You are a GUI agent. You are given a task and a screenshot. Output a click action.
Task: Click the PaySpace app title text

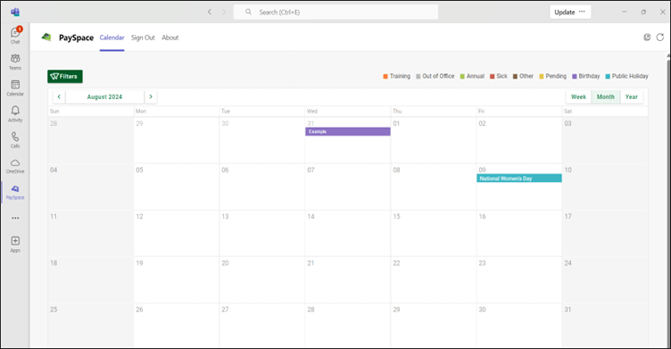(76, 37)
